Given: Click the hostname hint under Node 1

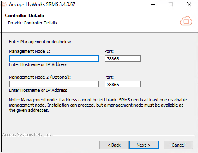Looking at the screenshot, I should click(x=38, y=64).
